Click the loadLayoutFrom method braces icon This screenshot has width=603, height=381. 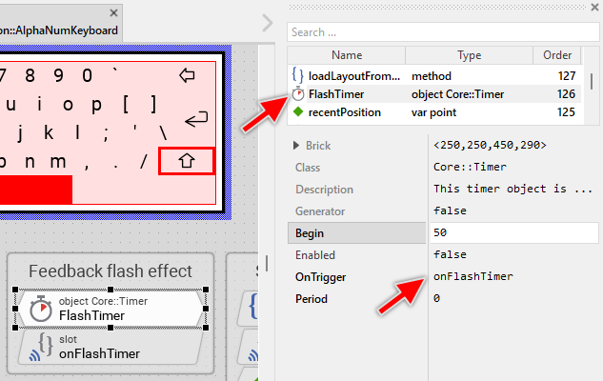coord(297,74)
